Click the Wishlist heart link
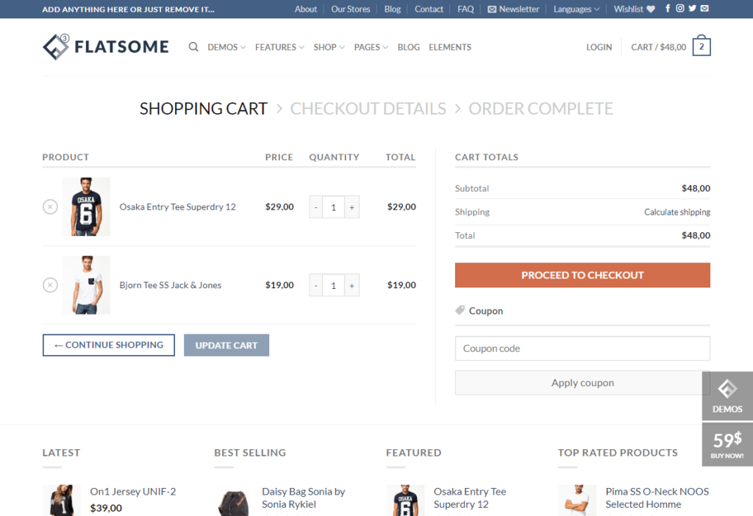753x516 pixels. point(635,9)
